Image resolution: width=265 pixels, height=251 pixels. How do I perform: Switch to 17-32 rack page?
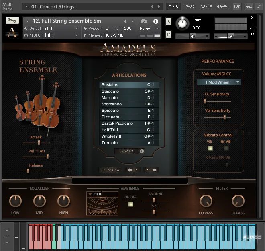pyautogui.click(x=190, y=6)
